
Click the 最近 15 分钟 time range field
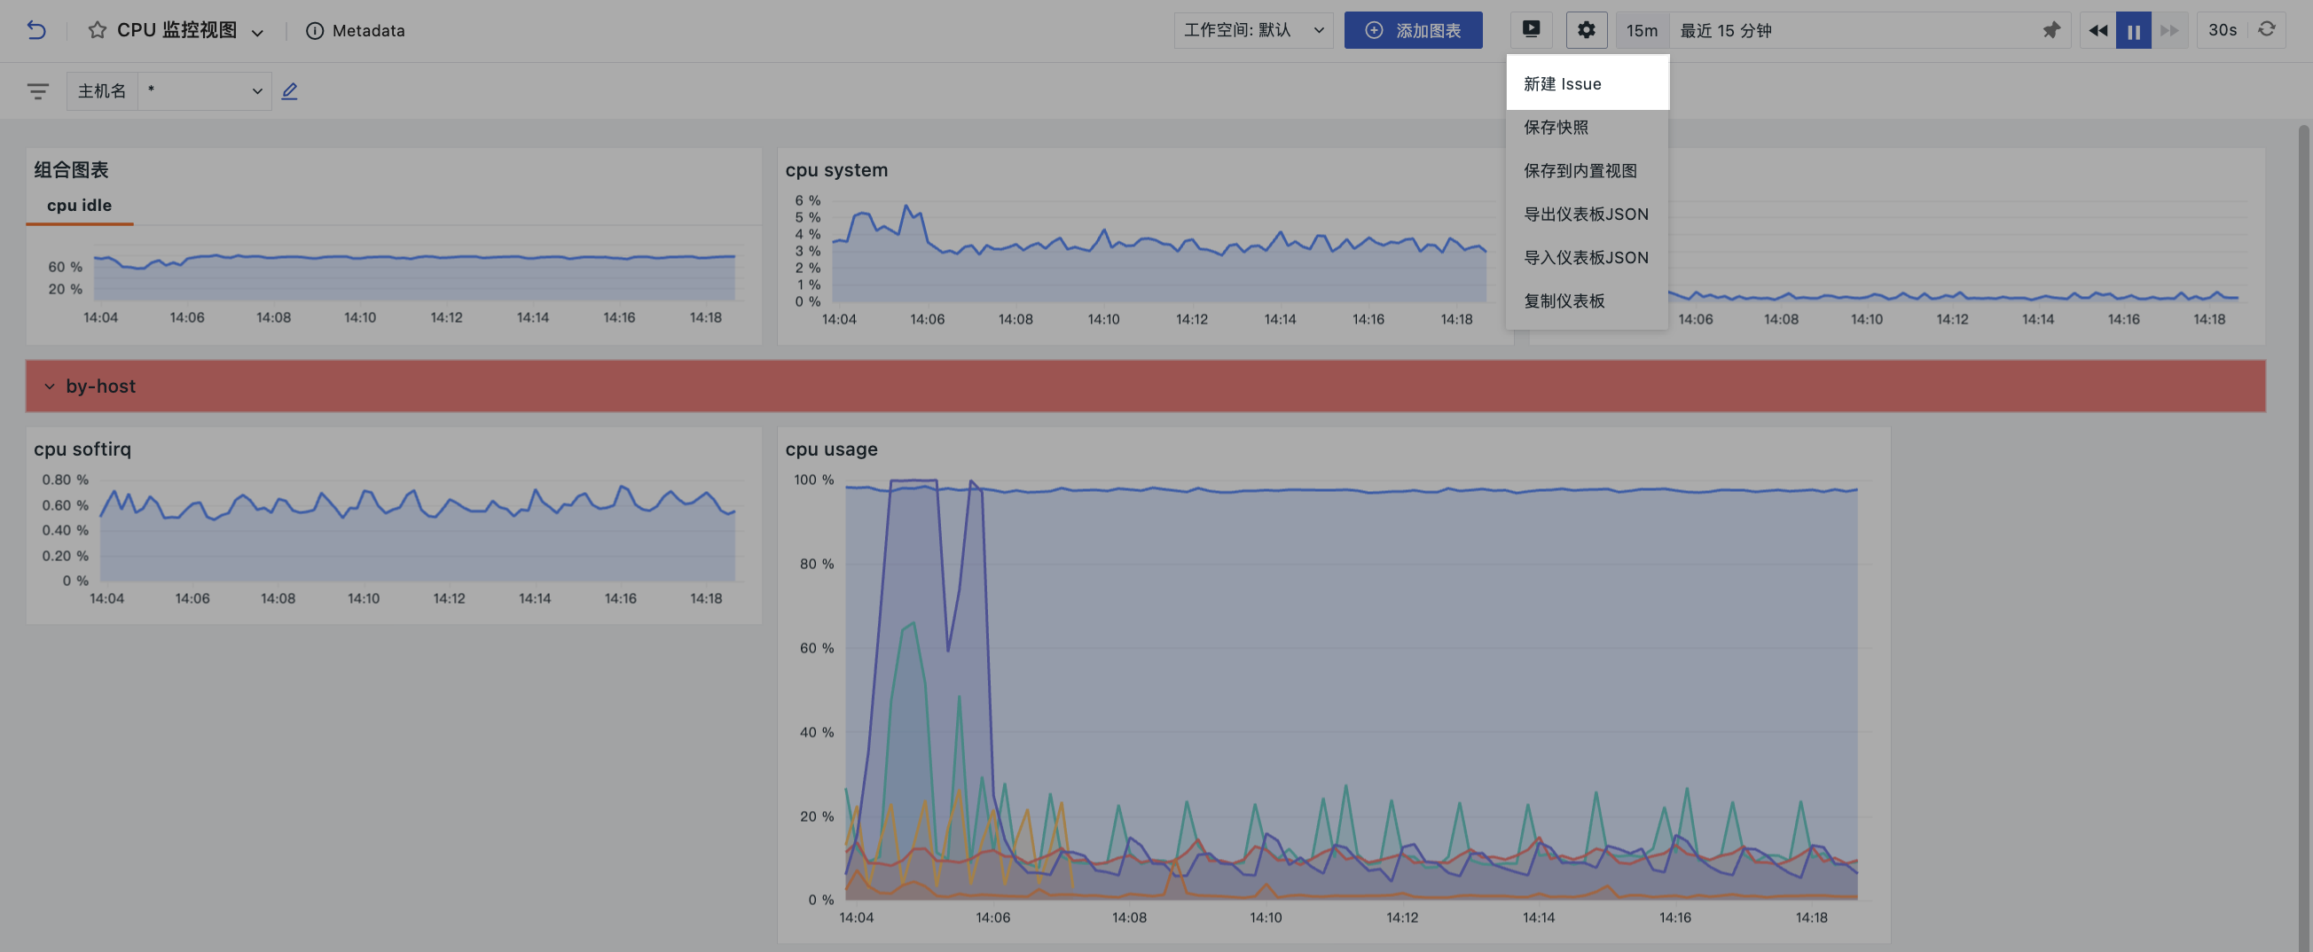[x=1850, y=30]
